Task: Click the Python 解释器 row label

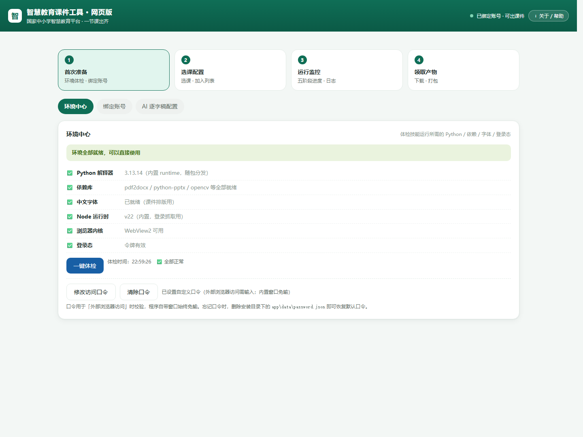Action: [95, 173]
